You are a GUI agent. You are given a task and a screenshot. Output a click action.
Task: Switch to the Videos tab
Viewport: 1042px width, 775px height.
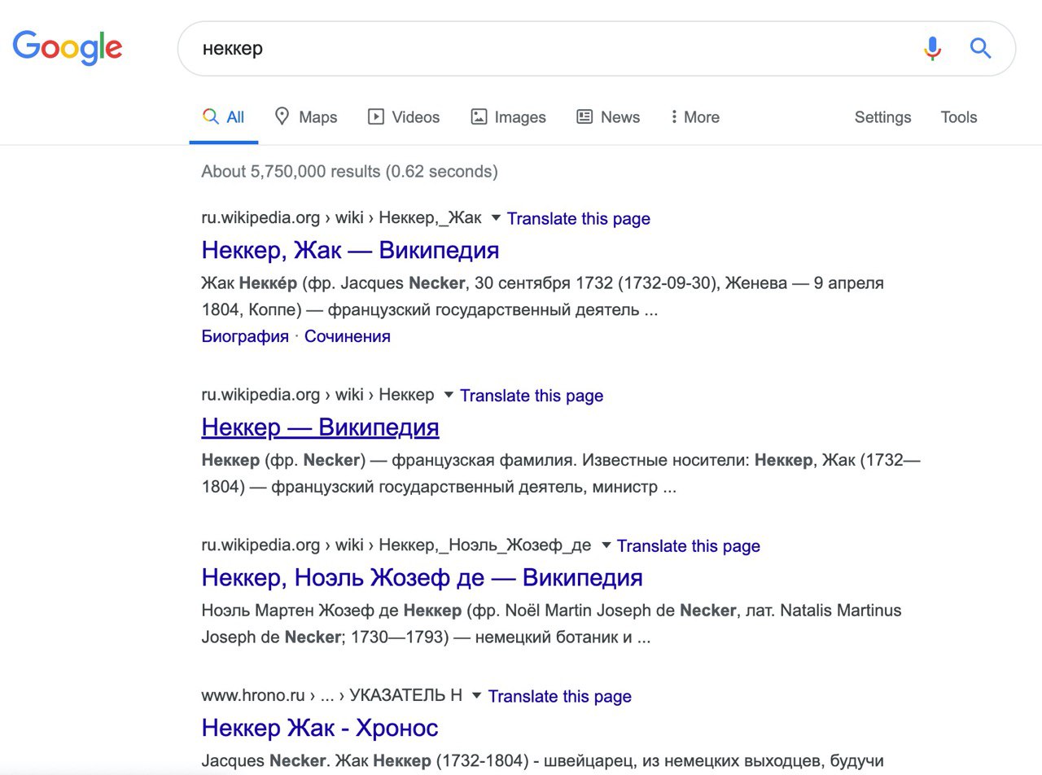404,117
